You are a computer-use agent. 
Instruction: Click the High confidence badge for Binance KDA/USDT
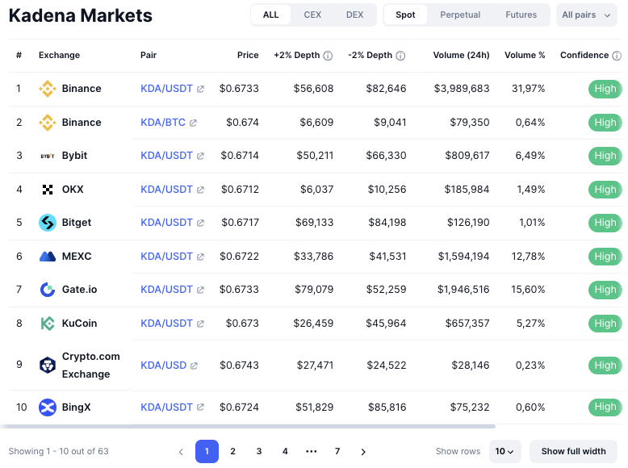pos(605,89)
